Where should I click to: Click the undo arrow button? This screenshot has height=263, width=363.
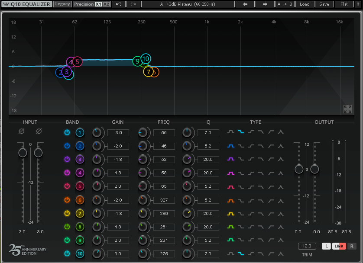click(x=119, y=4)
